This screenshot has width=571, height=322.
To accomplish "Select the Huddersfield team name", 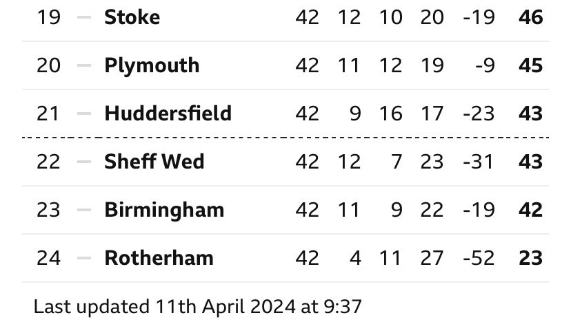I will [x=168, y=114].
